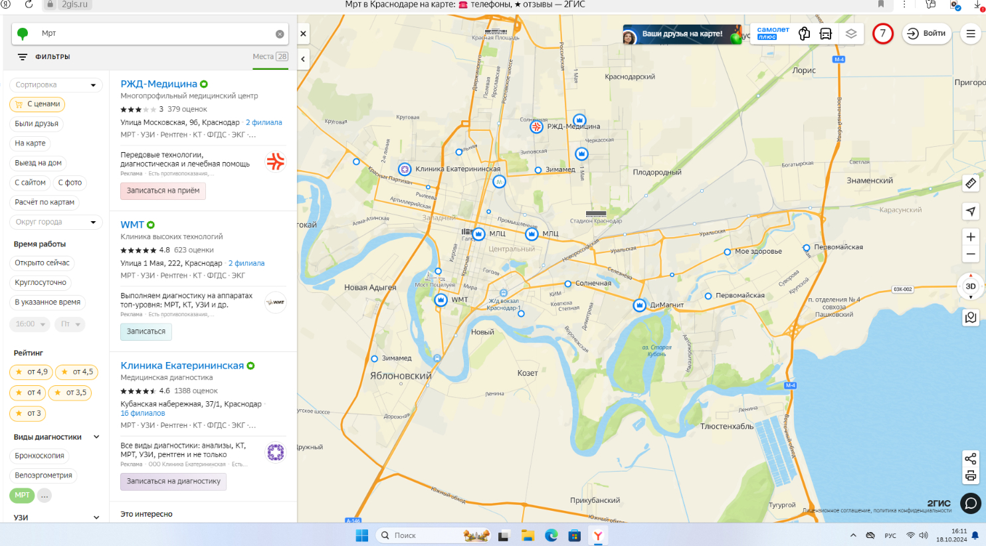
Task: Click the public transport bus icon
Action: [826, 34]
